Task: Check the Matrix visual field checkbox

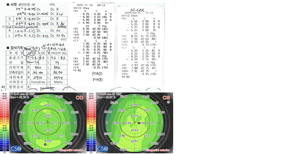Action: pos(48,82)
